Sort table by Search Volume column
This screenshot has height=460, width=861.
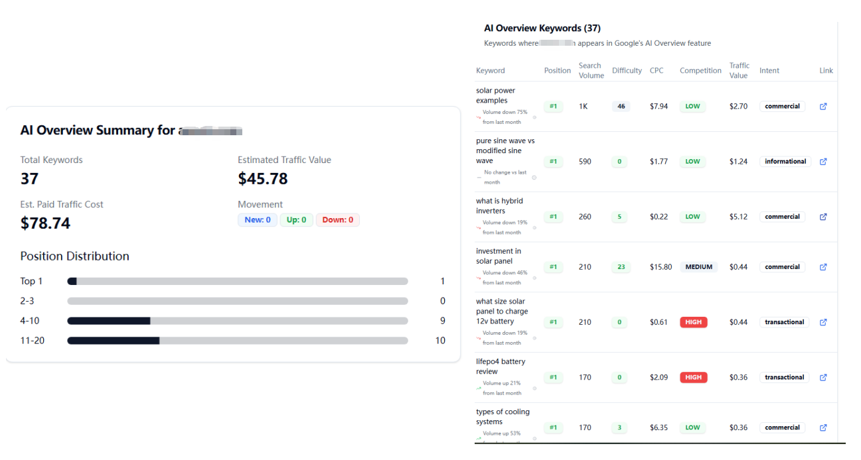point(591,70)
